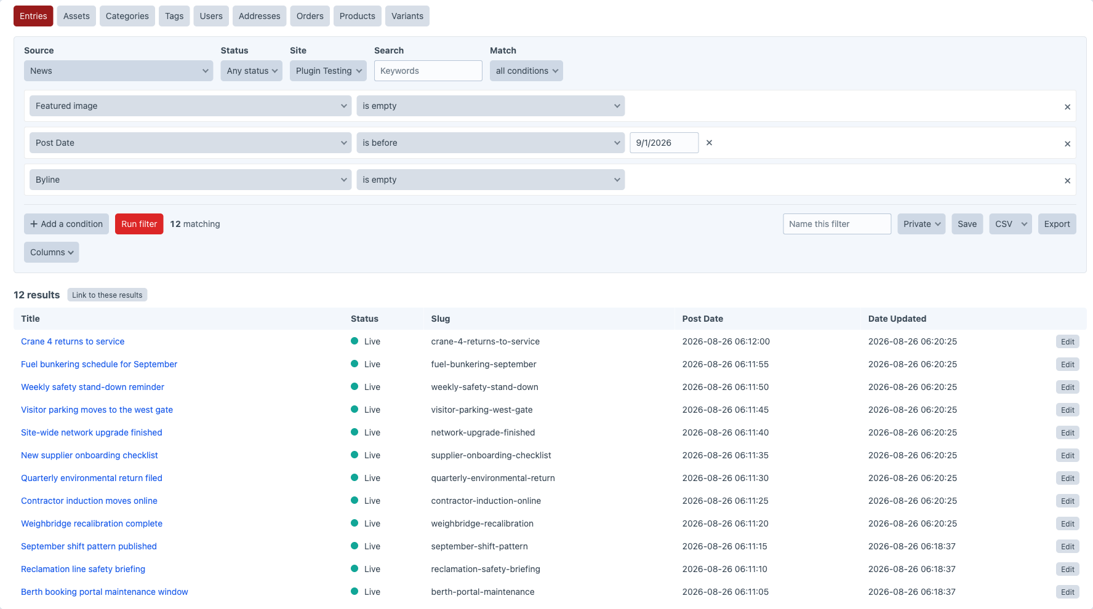This screenshot has width=1093, height=609.
Task: Edit the Fuel bunkering schedule row
Action: coord(1068,365)
